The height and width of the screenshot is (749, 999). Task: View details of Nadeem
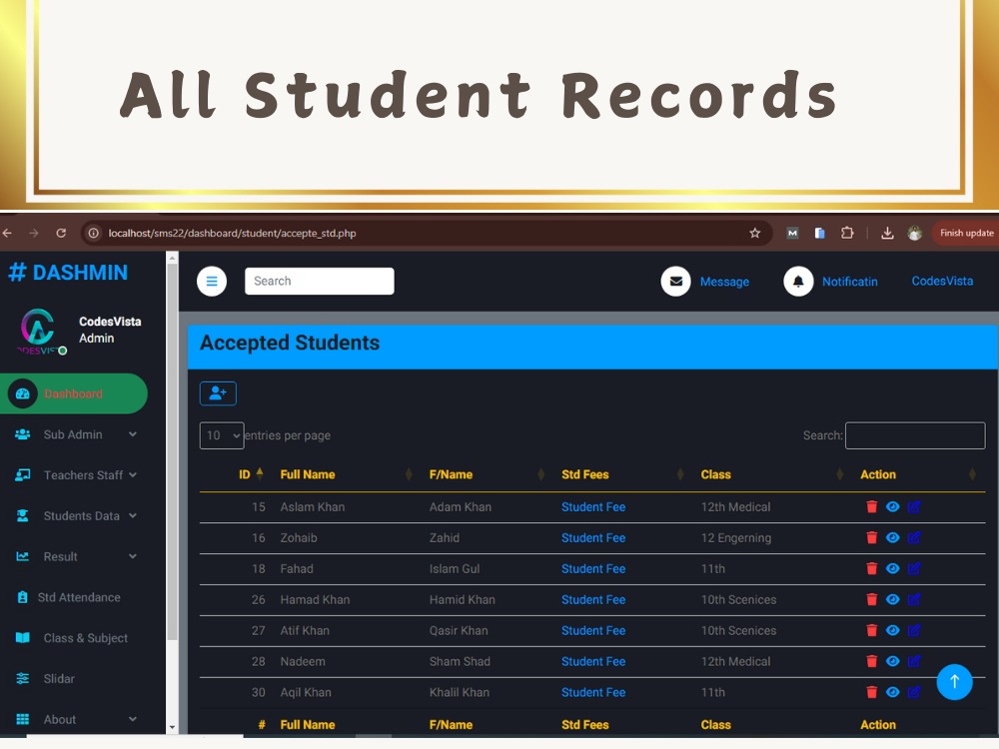point(892,661)
